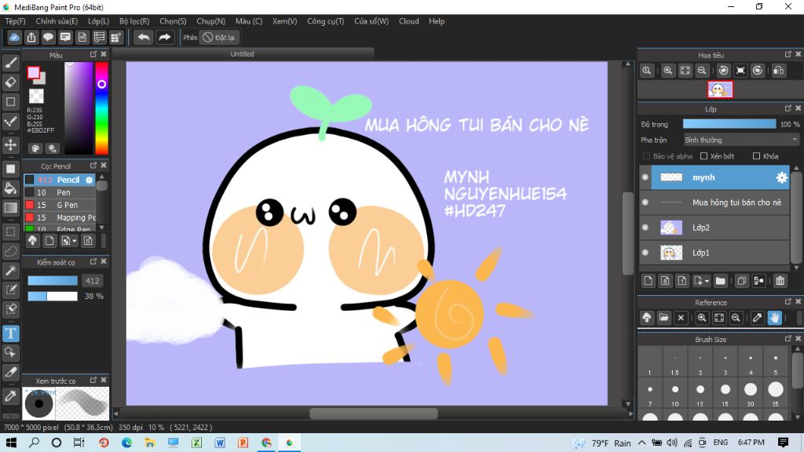The width and height of the screenshot is (804, 452).
Task: Open mynh layer settings gear
Action: pos(781,177)
